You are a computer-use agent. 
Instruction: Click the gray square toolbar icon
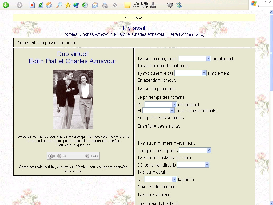point(115,5)
